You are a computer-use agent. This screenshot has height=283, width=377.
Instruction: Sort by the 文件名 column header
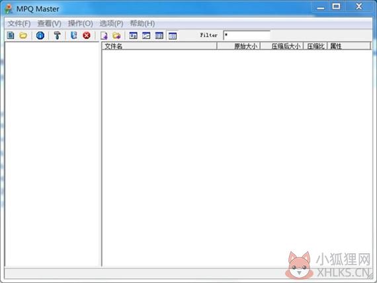click(159, 46)
